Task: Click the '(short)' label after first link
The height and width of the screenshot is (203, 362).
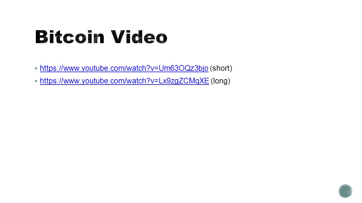Action: pyautogui.click(x=221, y=68)
